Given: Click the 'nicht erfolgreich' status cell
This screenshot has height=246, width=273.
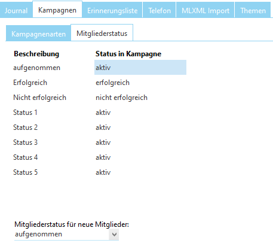Looking at the screenshot, I should click(x=121, y=98).
